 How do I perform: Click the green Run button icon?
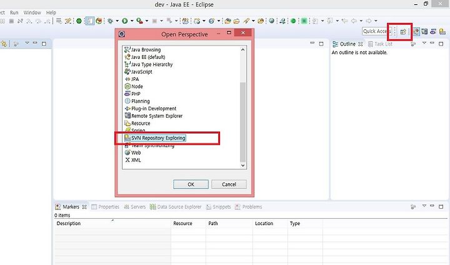(124, 21)
